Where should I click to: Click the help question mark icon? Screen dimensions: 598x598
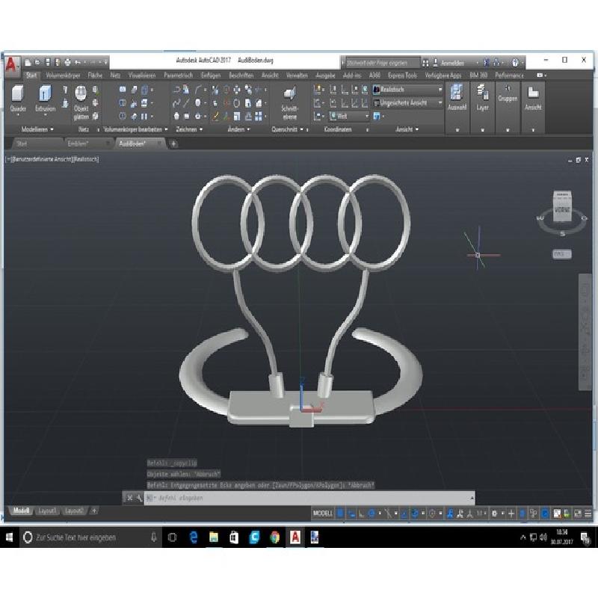click(x=515, y=63)
